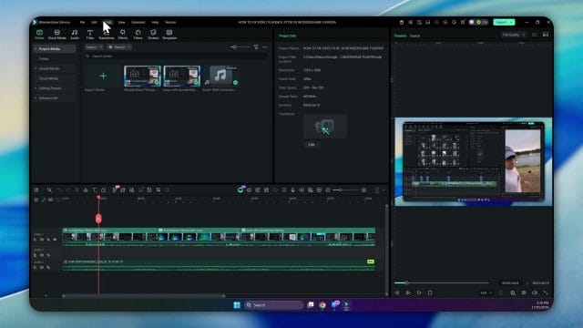The height and width of the screenshot is (328, 583).
Task: Open the Import dropdown
Action: [x=93, y=47]
